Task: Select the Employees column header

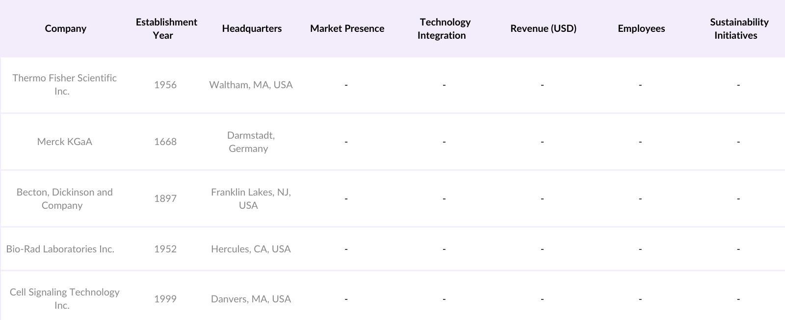Action: [641, 28]
